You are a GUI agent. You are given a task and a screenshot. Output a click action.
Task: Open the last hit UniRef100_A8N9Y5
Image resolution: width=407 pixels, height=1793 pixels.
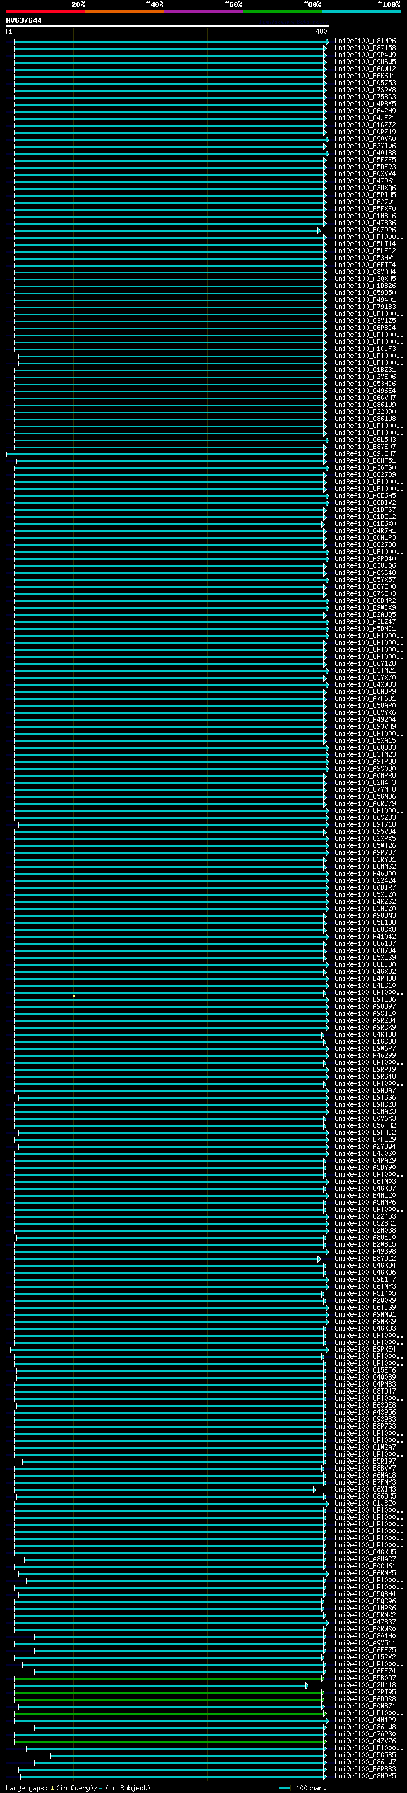click(364, 1776)
